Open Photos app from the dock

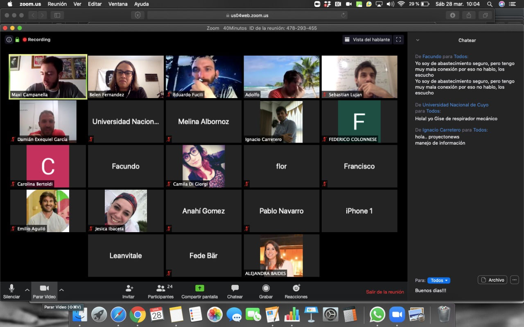pos(215,314)
